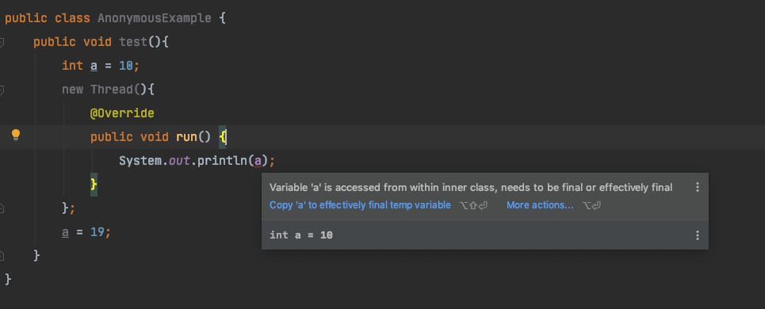Click the number 10 in 'int a = 10'
Viewport: 765px width, 309px height.
click(126, 66)
